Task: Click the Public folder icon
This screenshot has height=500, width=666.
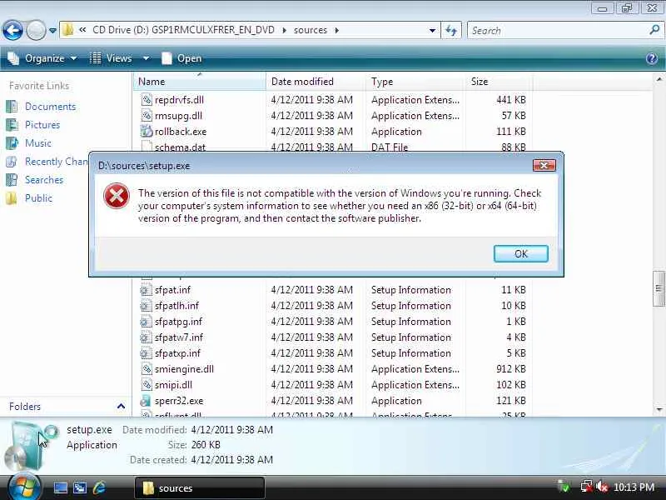Action: pos(12,198)
